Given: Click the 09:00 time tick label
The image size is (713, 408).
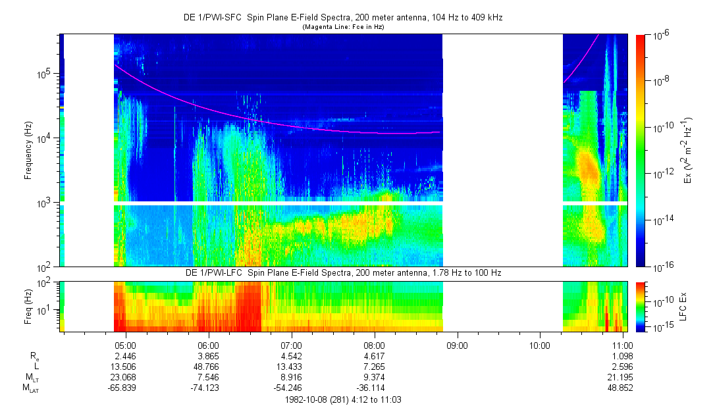Looking at the screenshot, I should pyautogui.click(x=457, y=345).
